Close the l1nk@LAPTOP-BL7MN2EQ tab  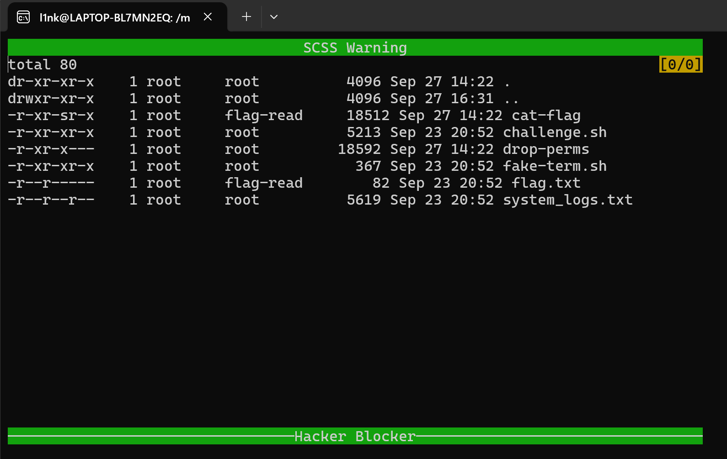[x=208, y=17]
